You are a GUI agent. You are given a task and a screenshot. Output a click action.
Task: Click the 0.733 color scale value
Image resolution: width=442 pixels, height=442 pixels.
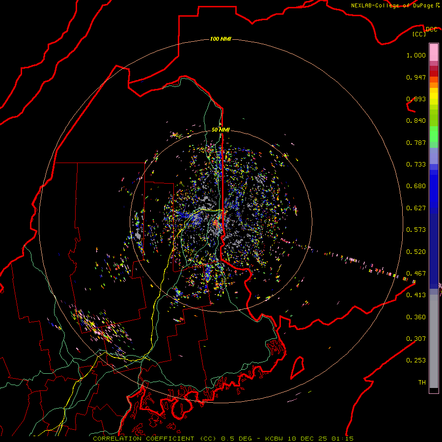[416, 165]
